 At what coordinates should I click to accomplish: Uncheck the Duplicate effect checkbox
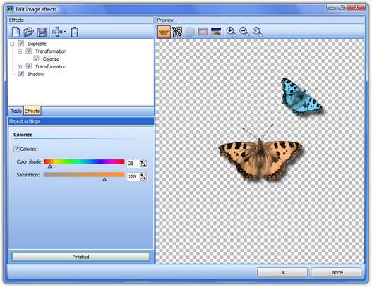21,43
